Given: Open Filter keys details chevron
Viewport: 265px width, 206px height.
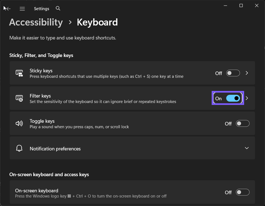Looking at the screenshot, I should tap(247, 98).
